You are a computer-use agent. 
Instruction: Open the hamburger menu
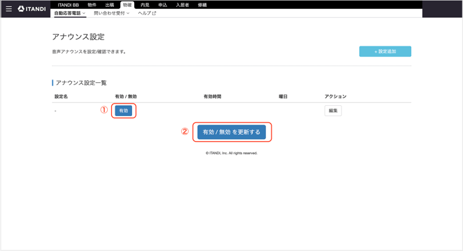click(9, 9)
